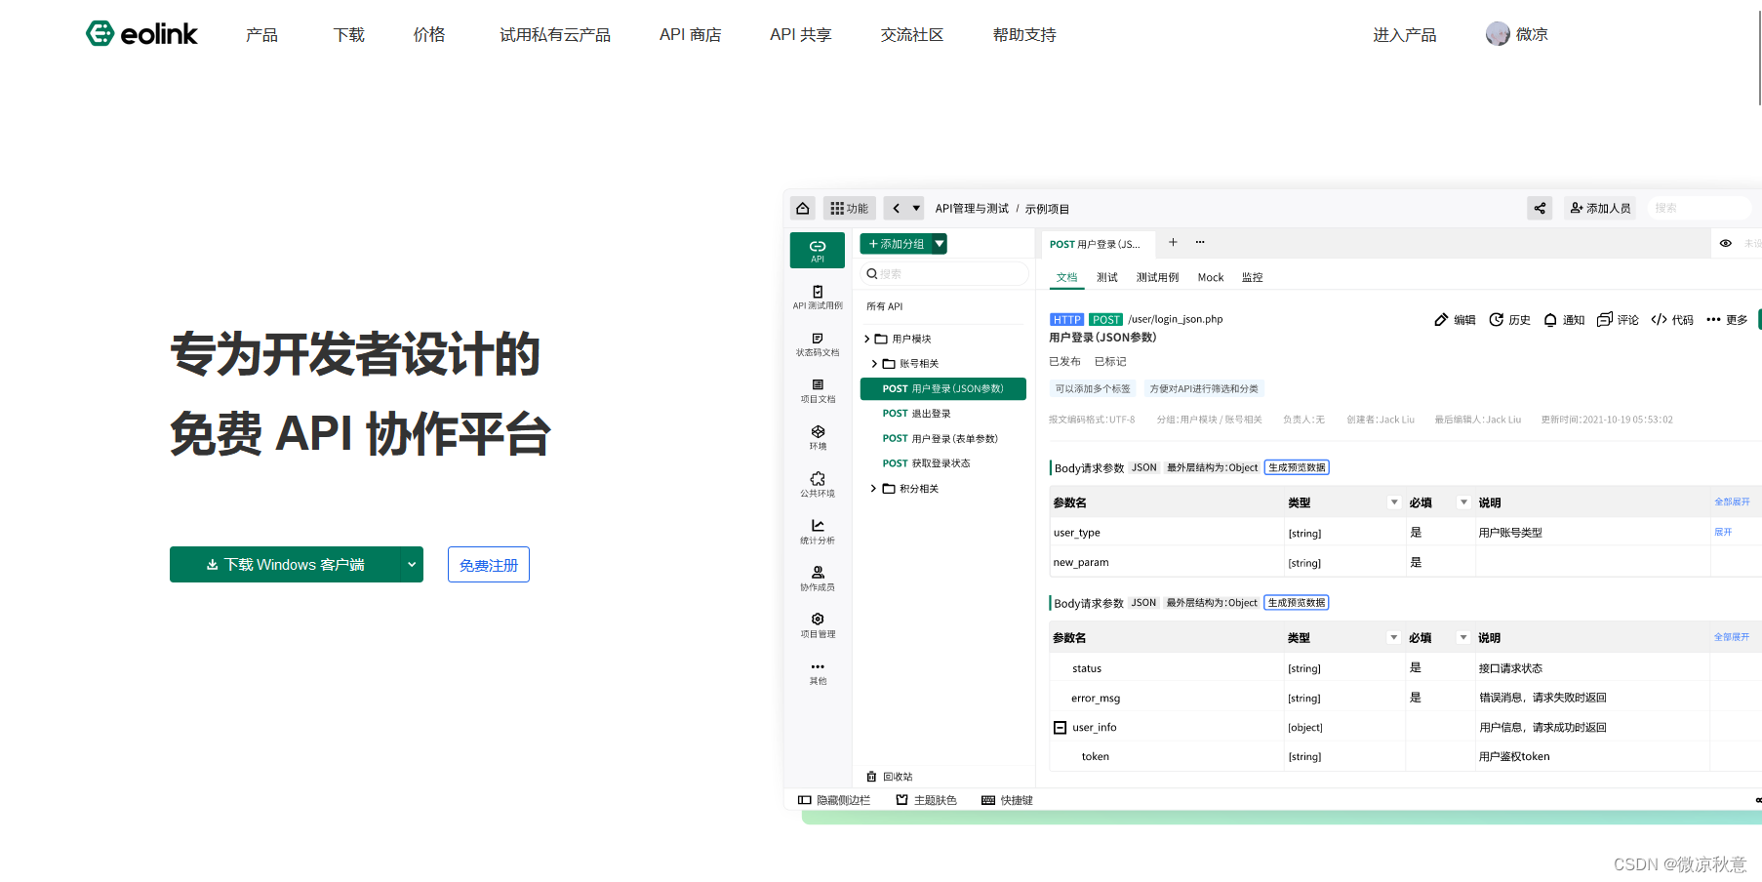Open 统计分析 sidebar item
This screenshot has height=882, width=1762.
(x=818, y=532)
